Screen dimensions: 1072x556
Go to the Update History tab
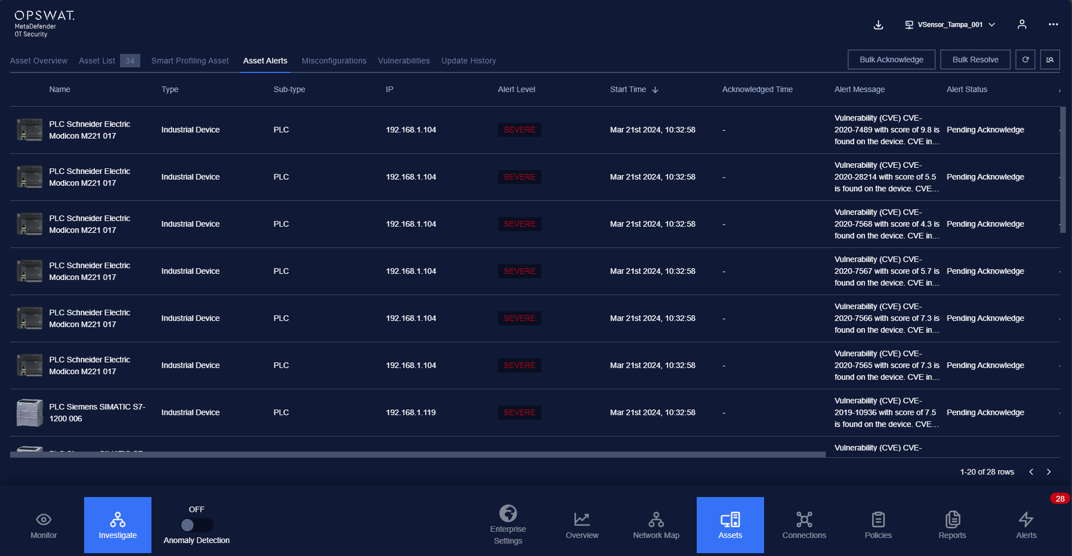468,60
